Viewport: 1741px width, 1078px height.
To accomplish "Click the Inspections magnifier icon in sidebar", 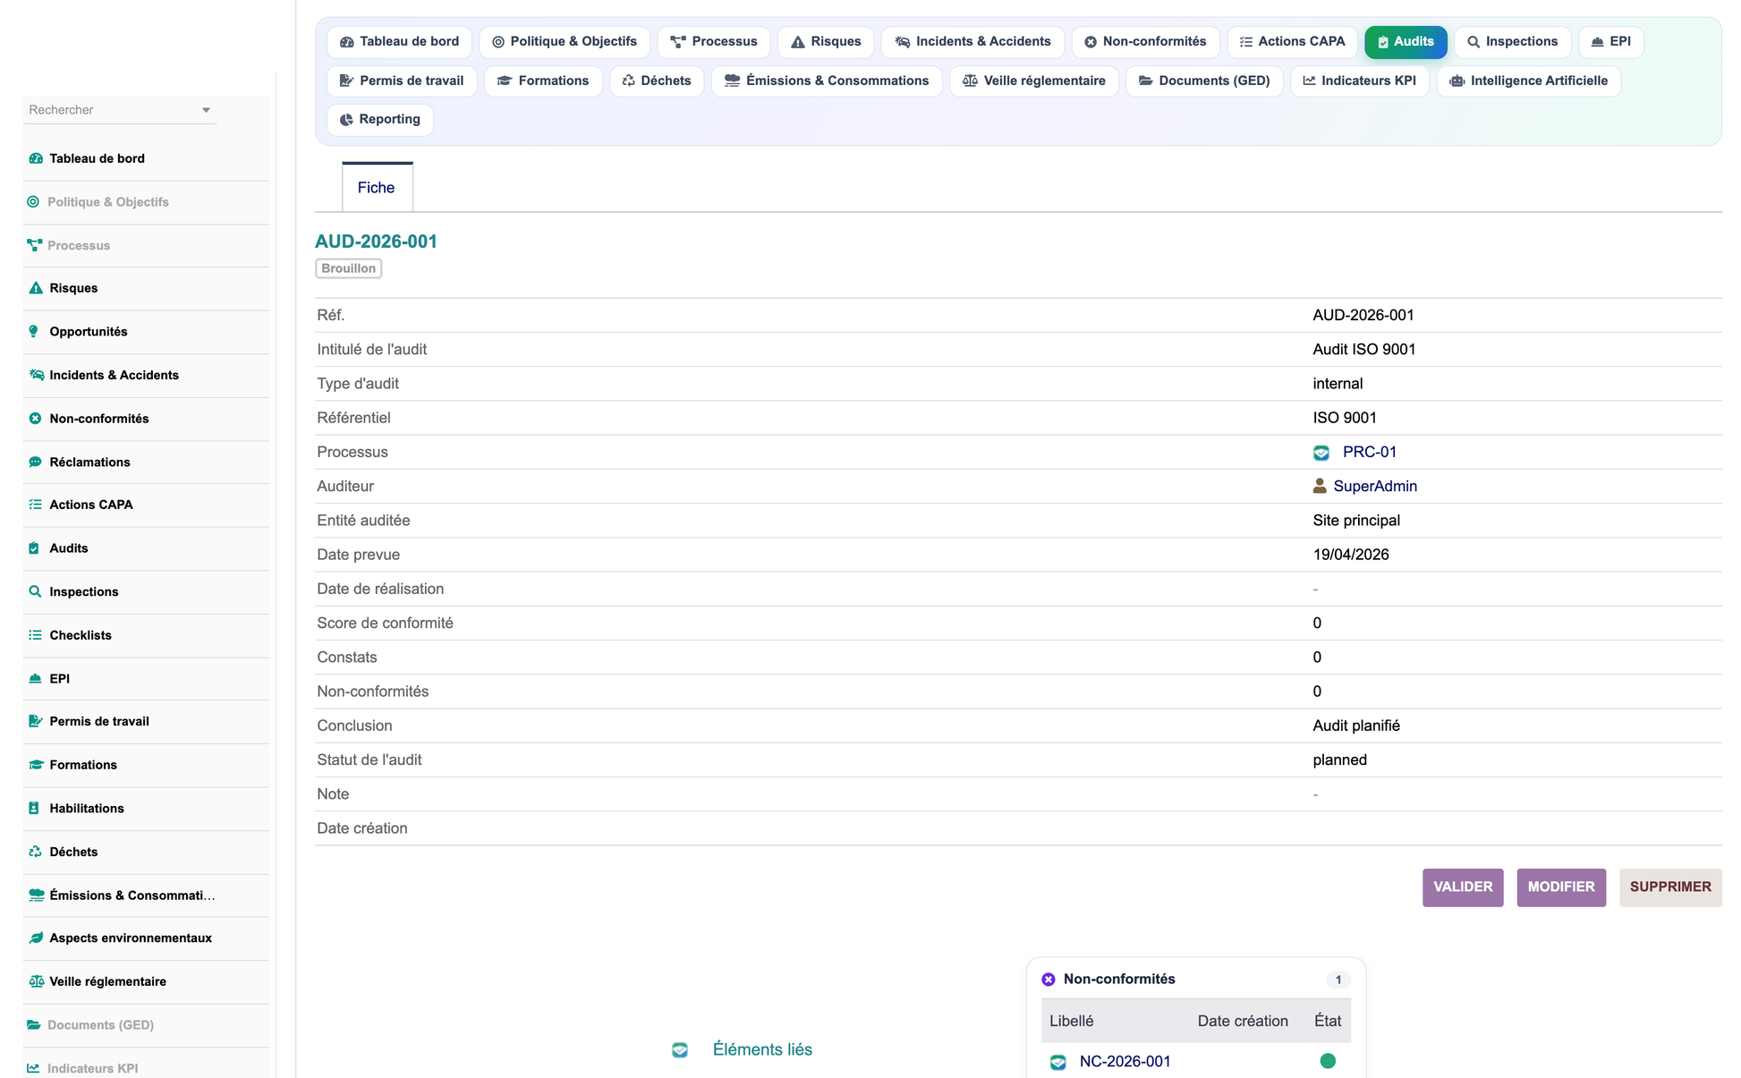I will (35, 591).
